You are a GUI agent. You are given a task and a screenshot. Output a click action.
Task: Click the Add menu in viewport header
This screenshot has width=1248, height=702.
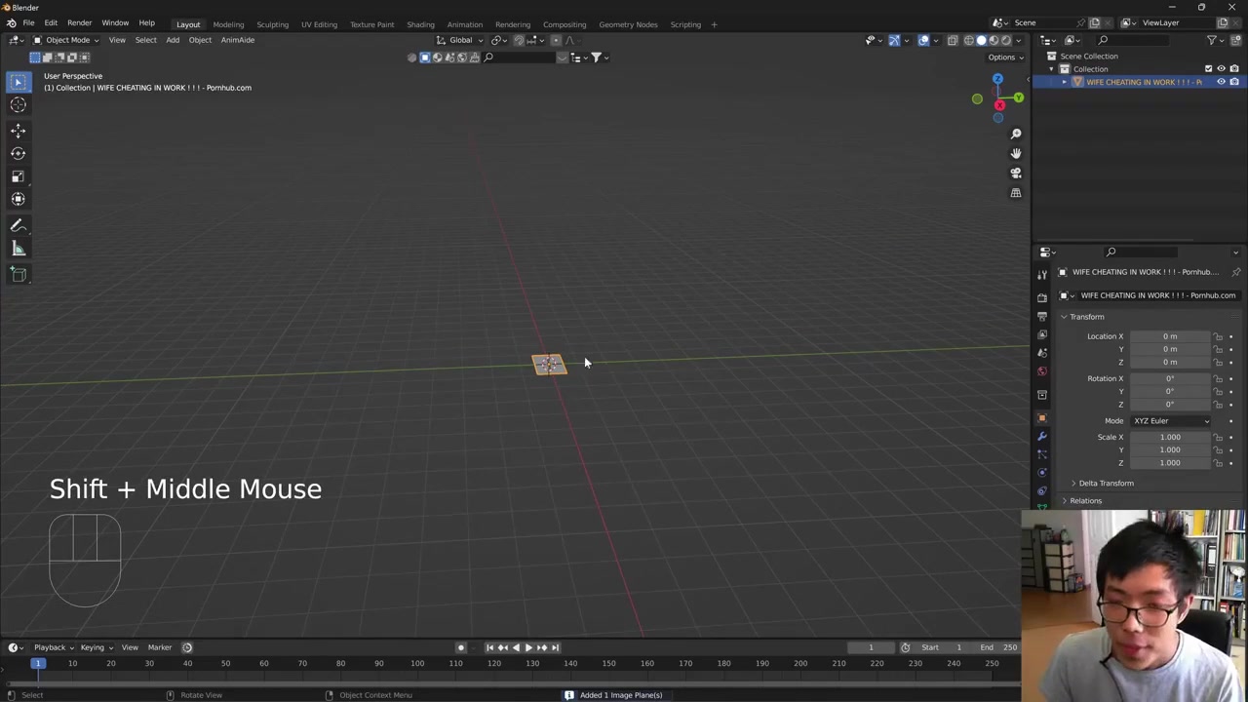(x=173, y=40)
